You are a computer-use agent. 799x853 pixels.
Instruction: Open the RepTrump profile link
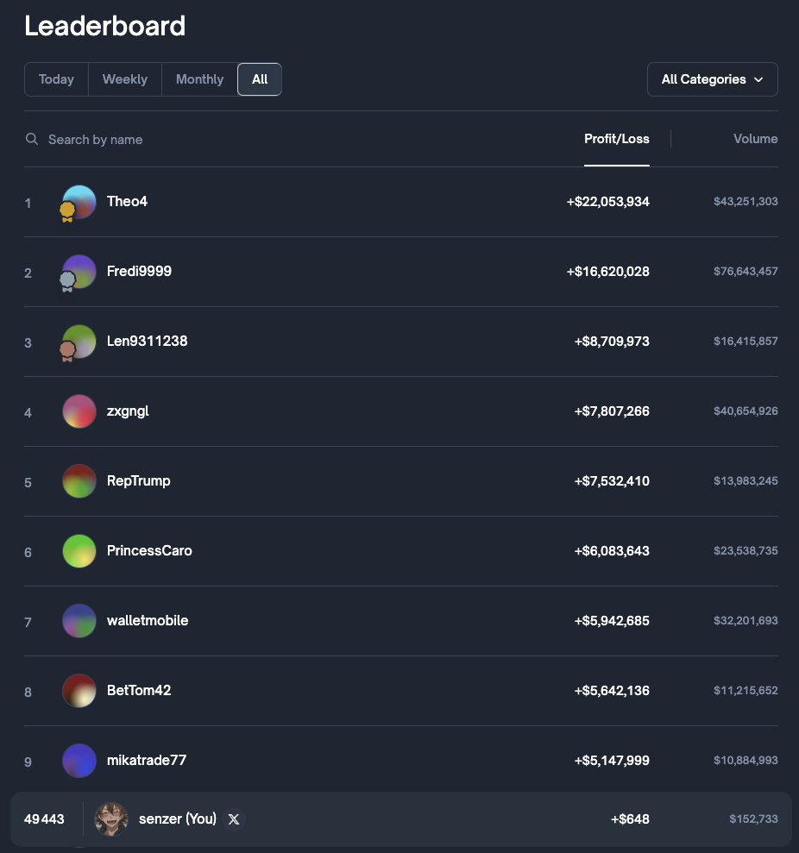[x=138, y=481]
